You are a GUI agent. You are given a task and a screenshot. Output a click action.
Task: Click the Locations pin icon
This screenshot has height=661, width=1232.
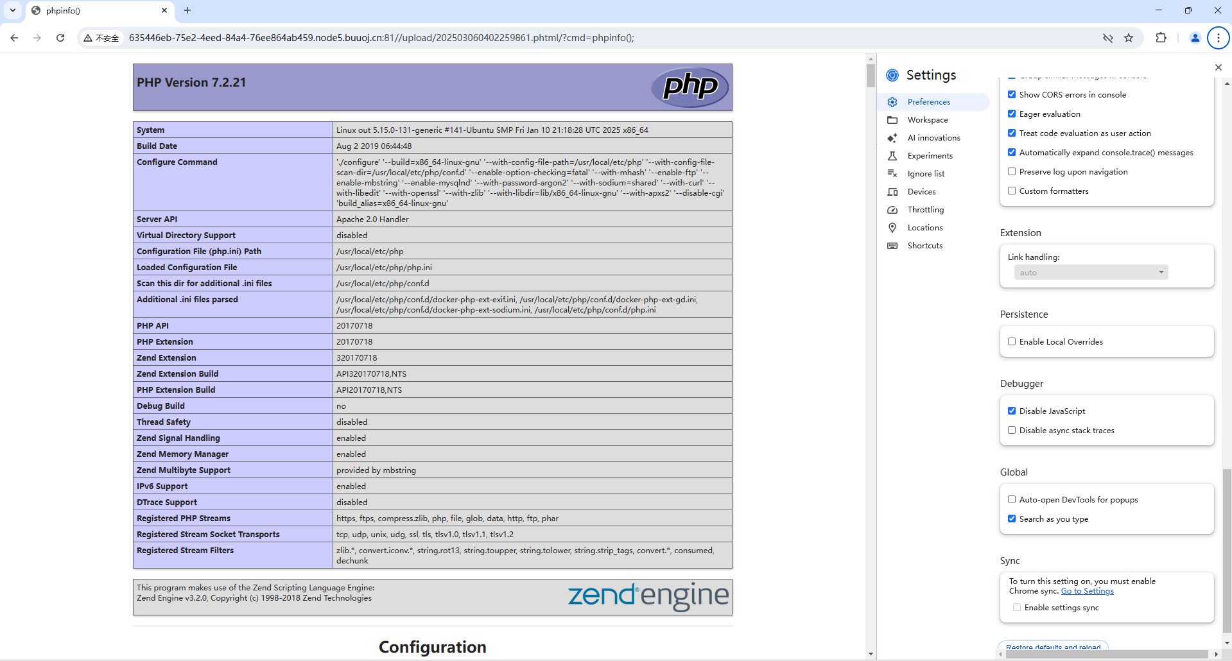click(x=892, y=228)
